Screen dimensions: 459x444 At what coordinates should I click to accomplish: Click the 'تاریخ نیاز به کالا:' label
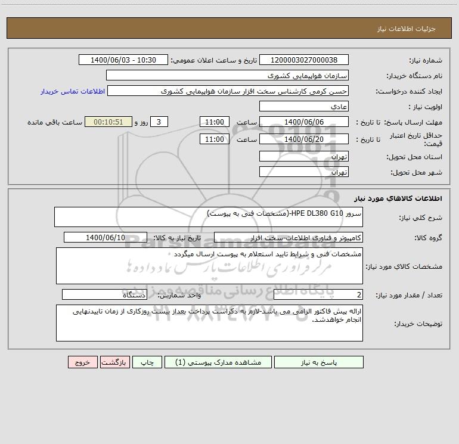[177, 238]
